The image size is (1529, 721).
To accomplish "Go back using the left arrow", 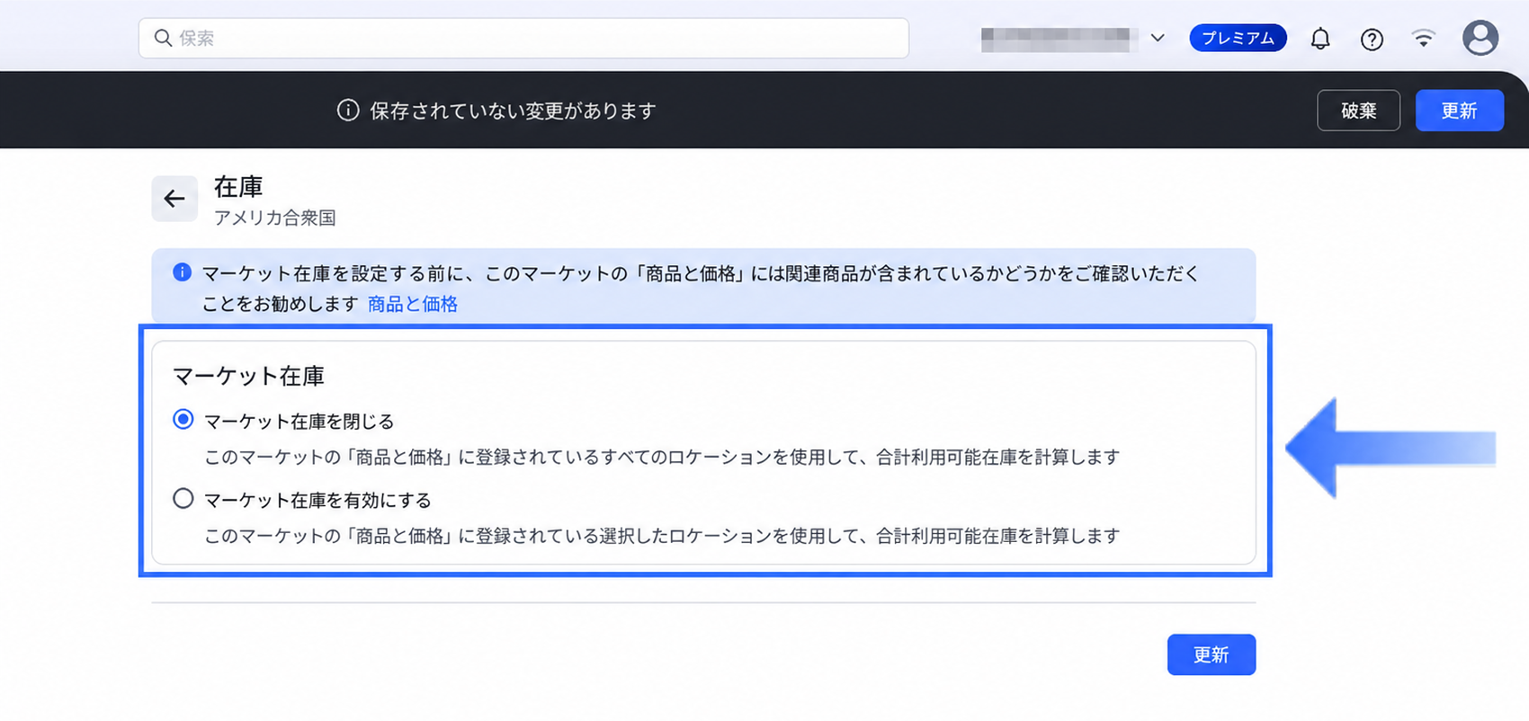I will (174, 199).
